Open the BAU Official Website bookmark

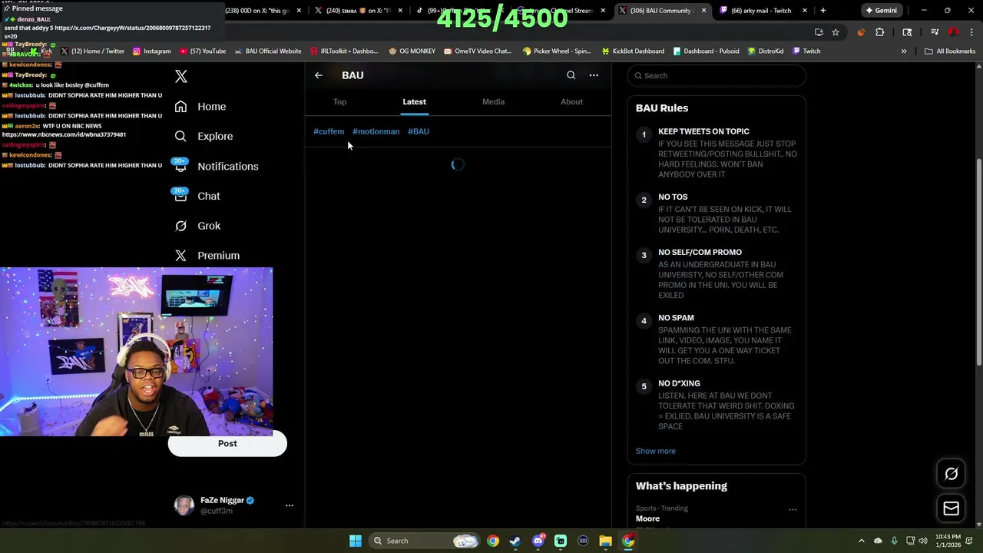pyautogui.click(x=267, y=51)
